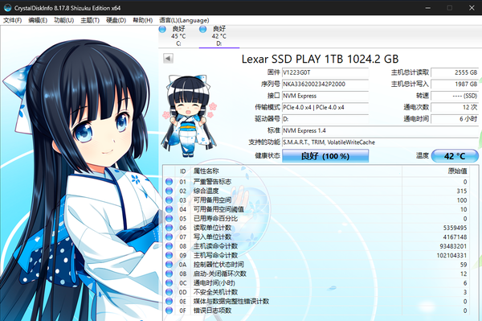Click the serial number field NKA3362002342P2000
Viewport: 482px width, 321px height.
click(325, 84)
